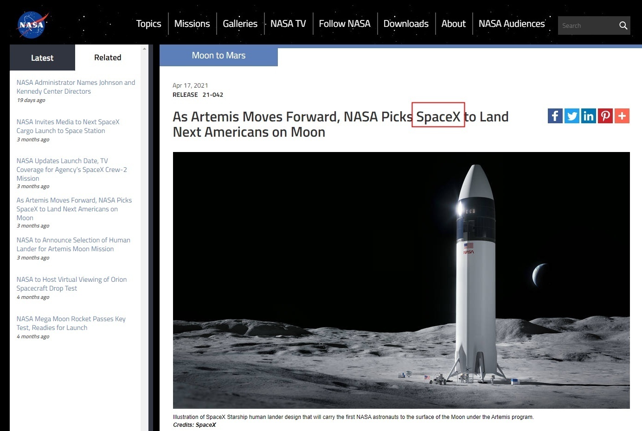Image resolution: width=642 pixels, height=431 pixels.
Task: Open Johnson and Kennedy Center Directors article
Action: tap(76, 87)
